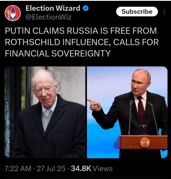Click the word Views beside 34.8K
The height and width of the screenshot is (179, 171).
[x=103, y=169]
